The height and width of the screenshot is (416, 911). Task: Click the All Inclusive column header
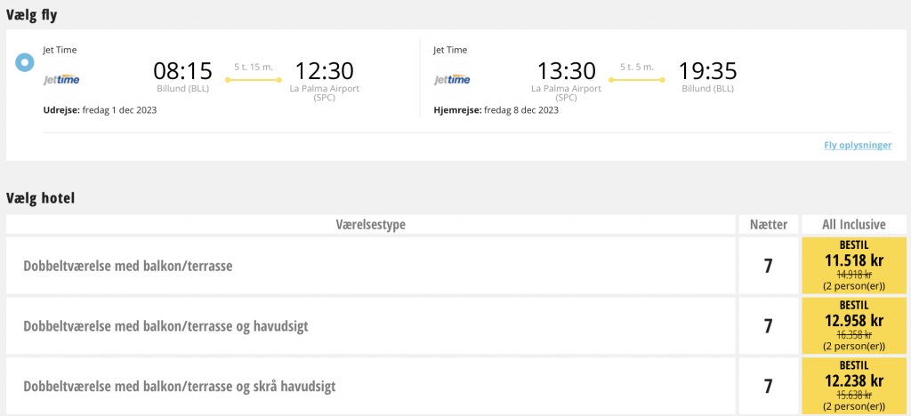click(853, 225)
